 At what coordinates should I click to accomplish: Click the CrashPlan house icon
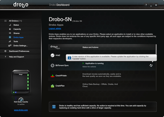(53, 86)
